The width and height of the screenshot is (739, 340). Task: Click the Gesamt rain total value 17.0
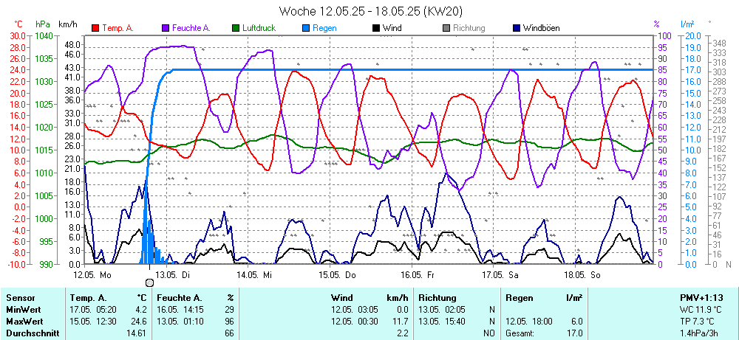[574, 333]
